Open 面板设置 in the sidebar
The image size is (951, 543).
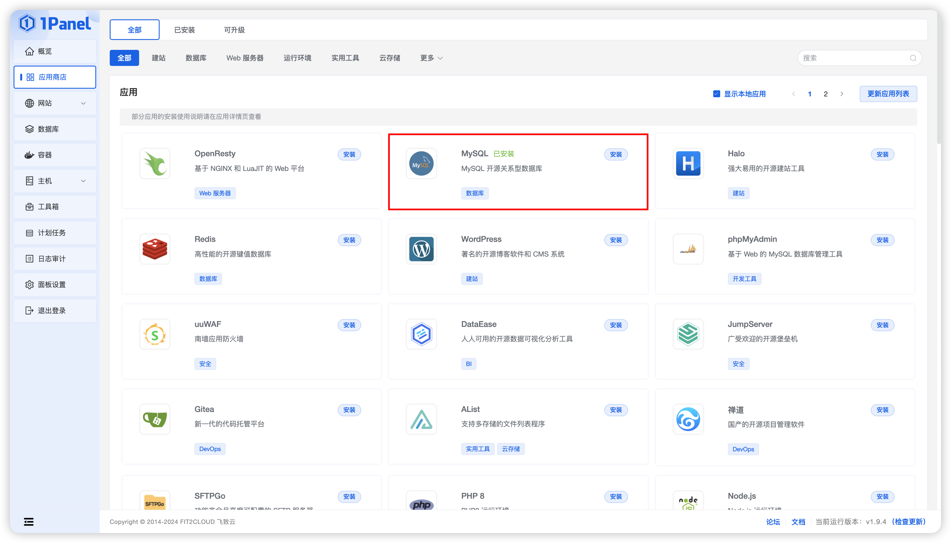pos(55,285)
